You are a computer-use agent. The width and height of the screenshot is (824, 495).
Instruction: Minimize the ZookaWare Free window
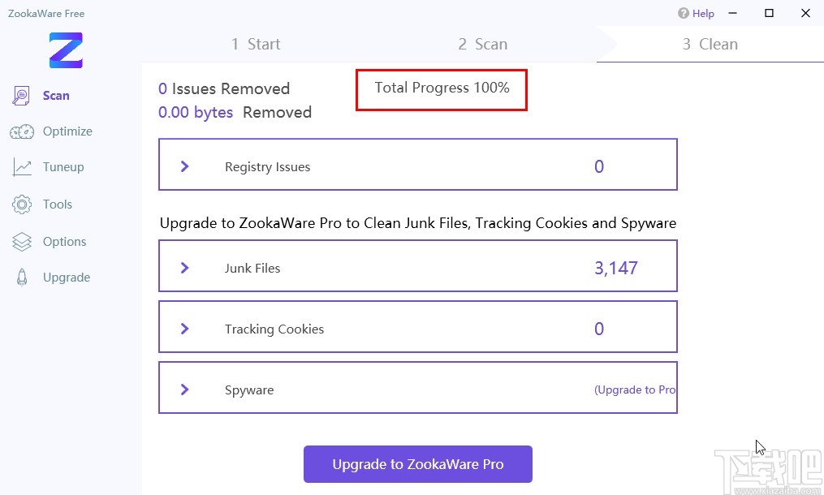[x=732, y=13]
